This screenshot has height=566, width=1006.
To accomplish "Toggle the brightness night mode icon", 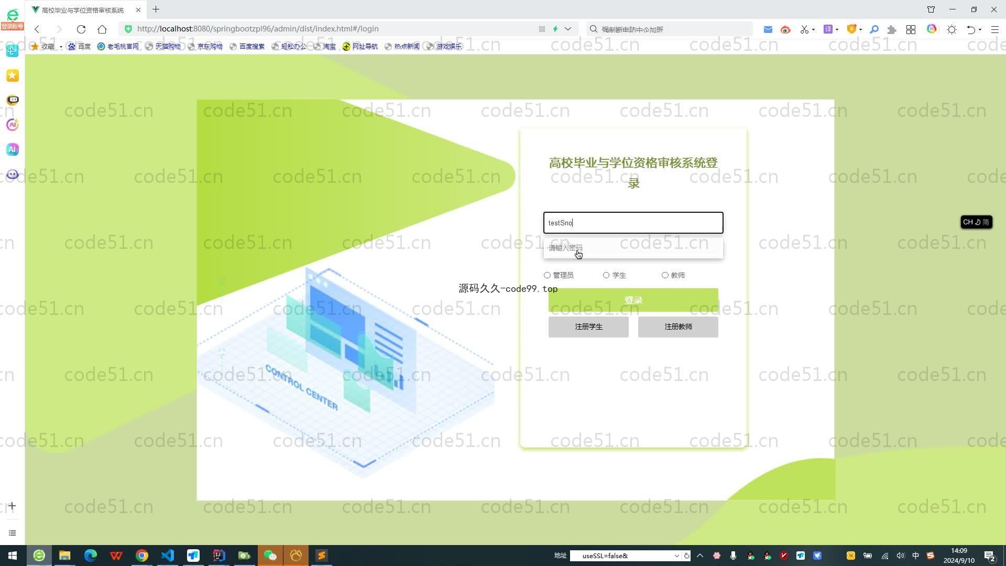I will [x=952, y=29].
